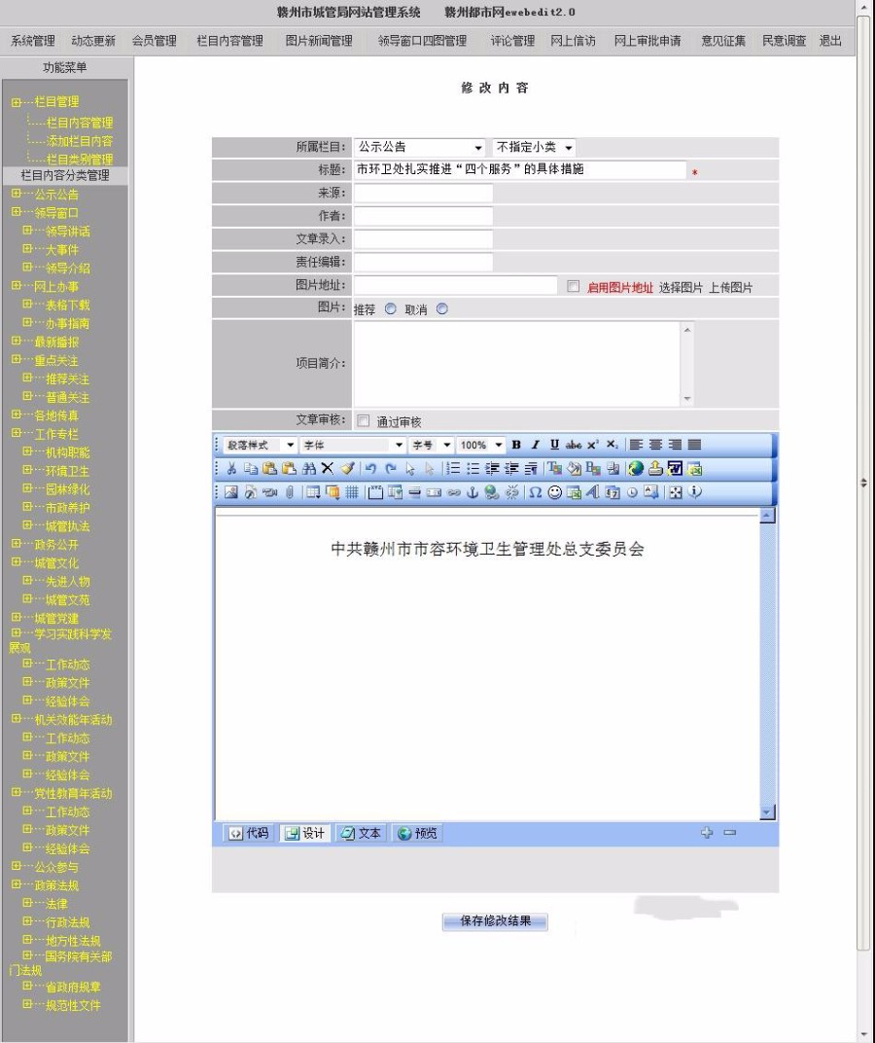Open the 字号 font size dropdown
Screen dimensions: 875x1043
point(432,445)
